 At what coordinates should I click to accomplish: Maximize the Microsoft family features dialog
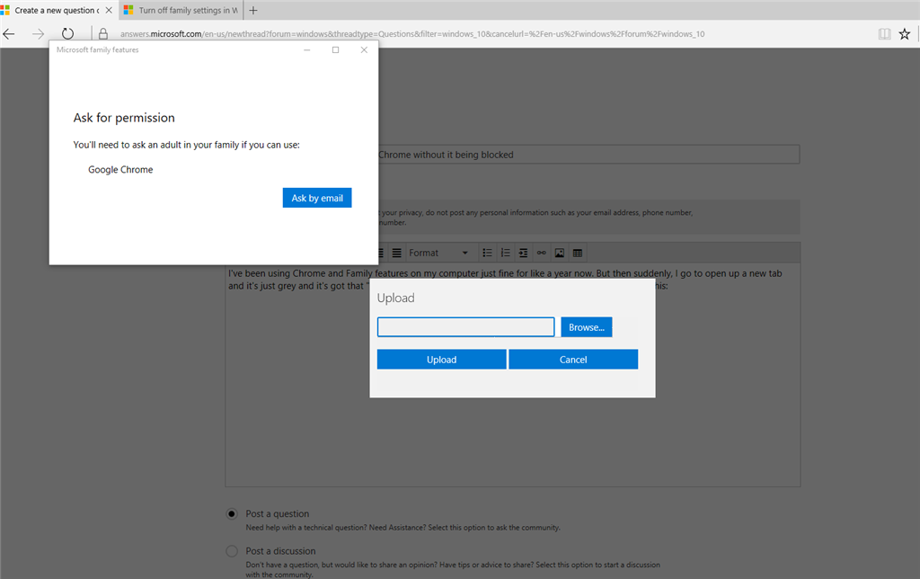click(336, 50)
